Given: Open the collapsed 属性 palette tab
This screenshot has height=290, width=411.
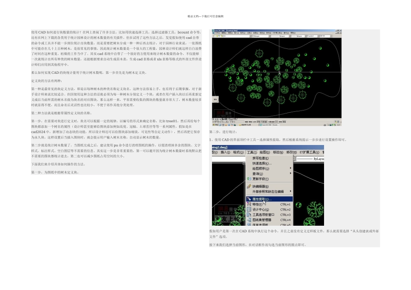Looking at the screenshot, I should click(215, 99).
